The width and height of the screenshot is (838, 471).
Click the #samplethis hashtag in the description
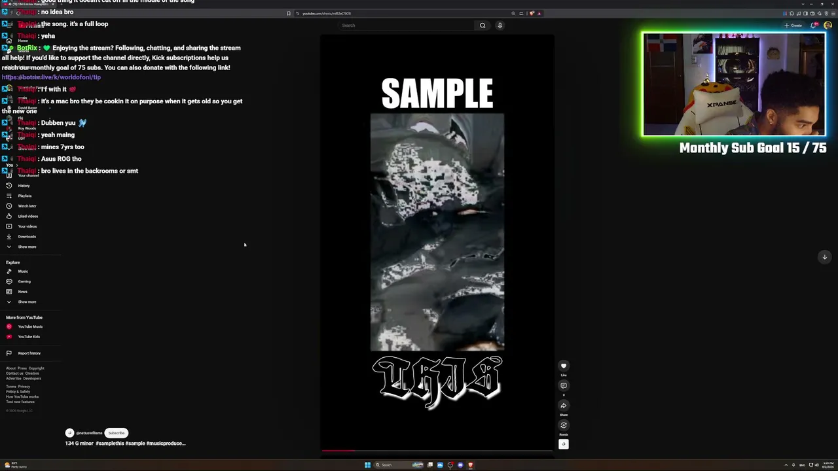[x=110, y=444]
